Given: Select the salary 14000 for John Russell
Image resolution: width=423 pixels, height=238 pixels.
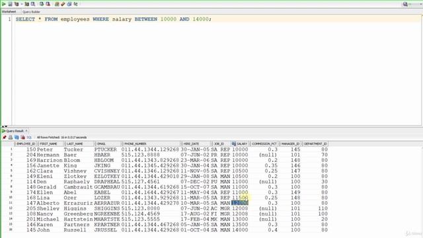Looking at the screenshot, I should pyautogui.click(x=240, y=230).
